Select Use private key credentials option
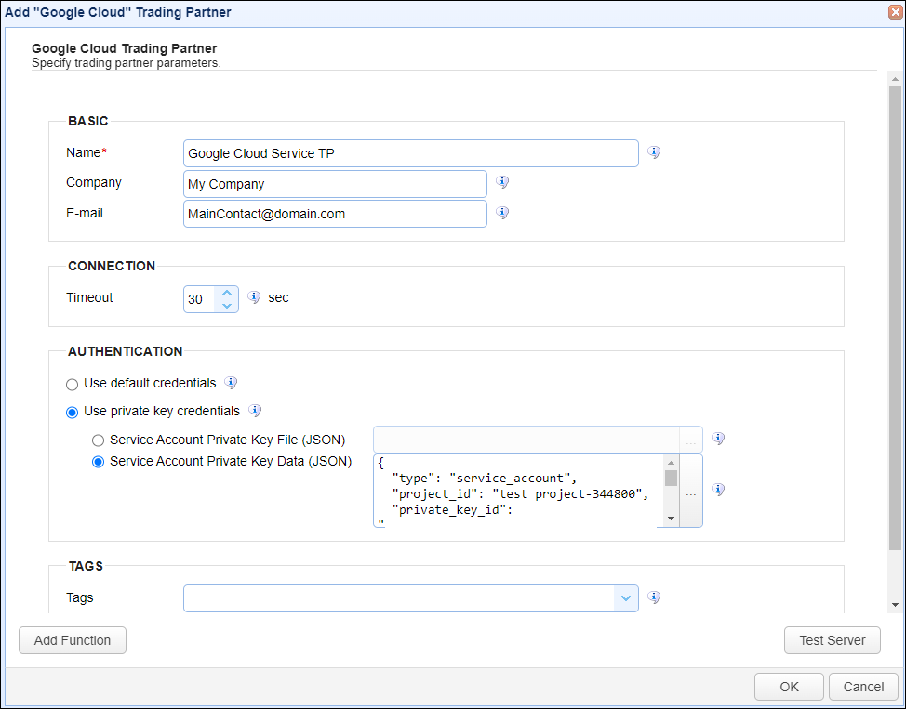906x709 pixels. (73, 413)
